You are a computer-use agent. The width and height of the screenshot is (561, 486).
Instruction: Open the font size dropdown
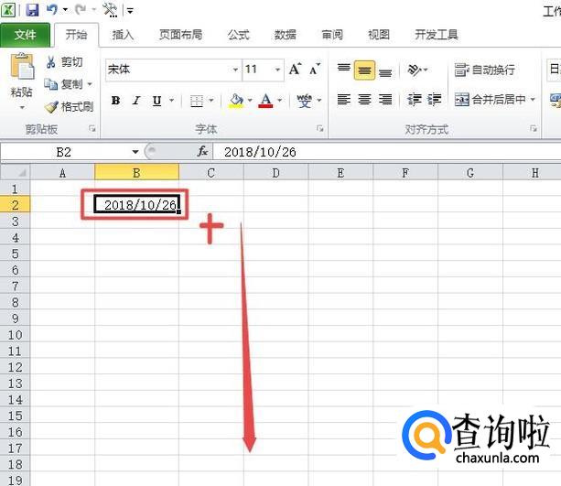pos(277,70)
